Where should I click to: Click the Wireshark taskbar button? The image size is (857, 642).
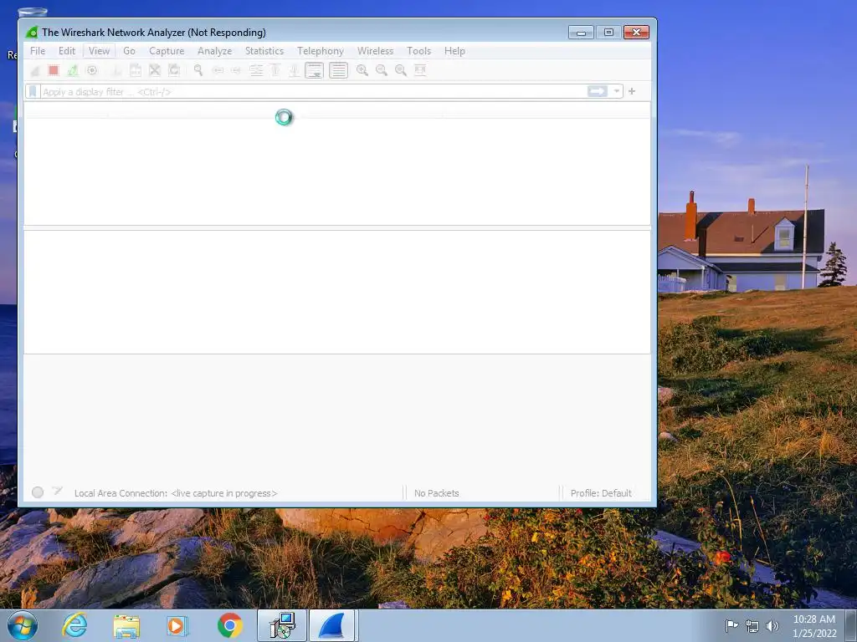[x=333, y=625]
